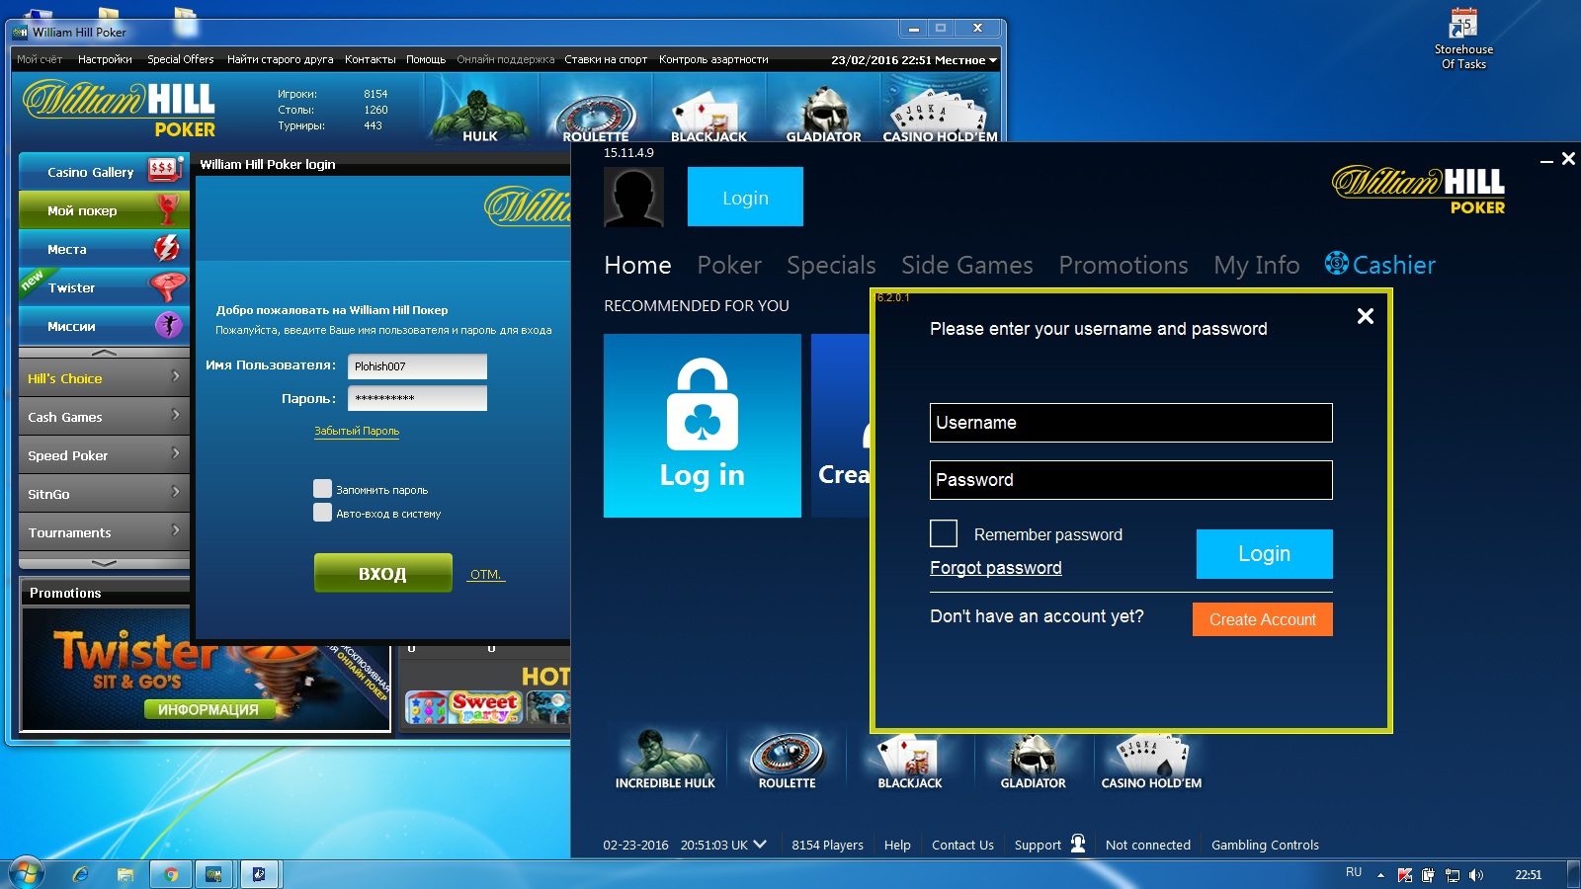Image resolution: width=1581 pixels, height=889 pixels.
Task: Show hidden tray icons arrow
Action: (1380, 875)
